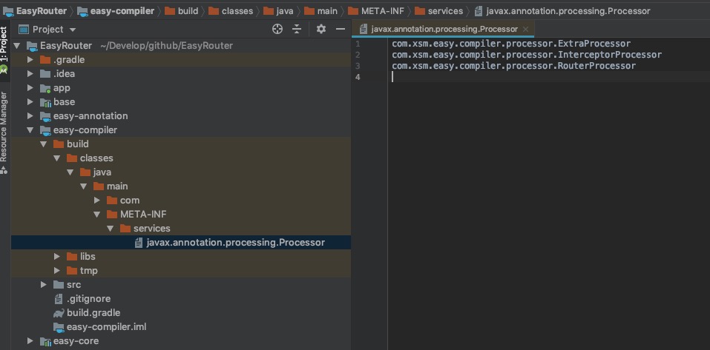This screenshot has height=350, width=710.
Task: Expand the com package folder
Action: coord(97,200)
